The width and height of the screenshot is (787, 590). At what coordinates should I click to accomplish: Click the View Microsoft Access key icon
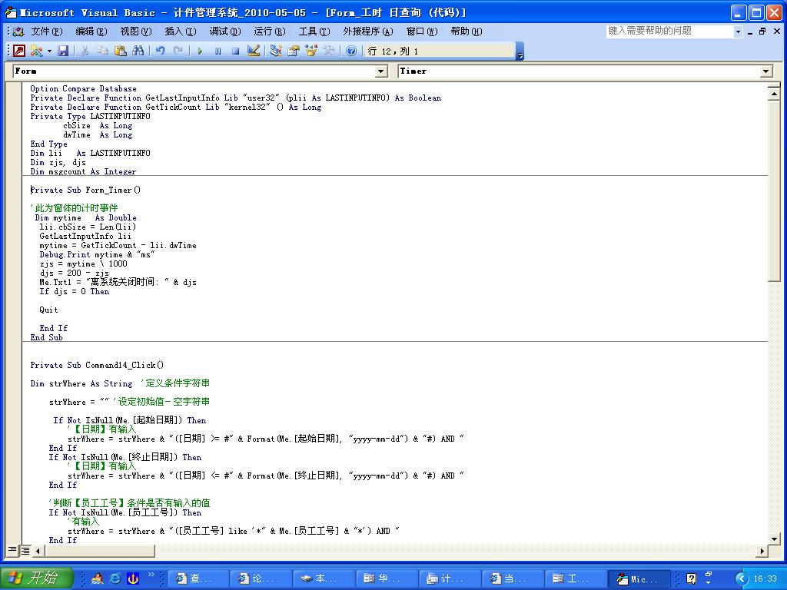click(x=19, y=51)
